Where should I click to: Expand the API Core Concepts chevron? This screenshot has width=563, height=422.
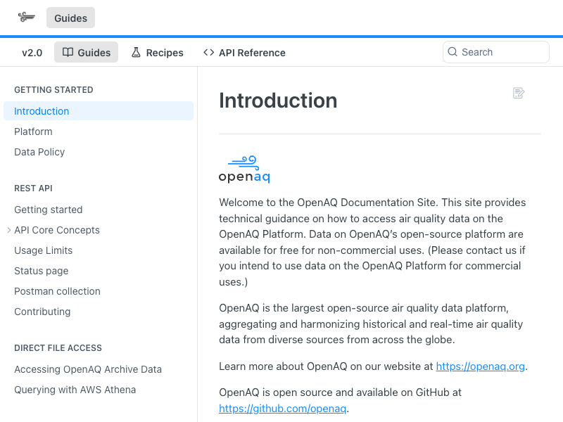click(8, 230)
